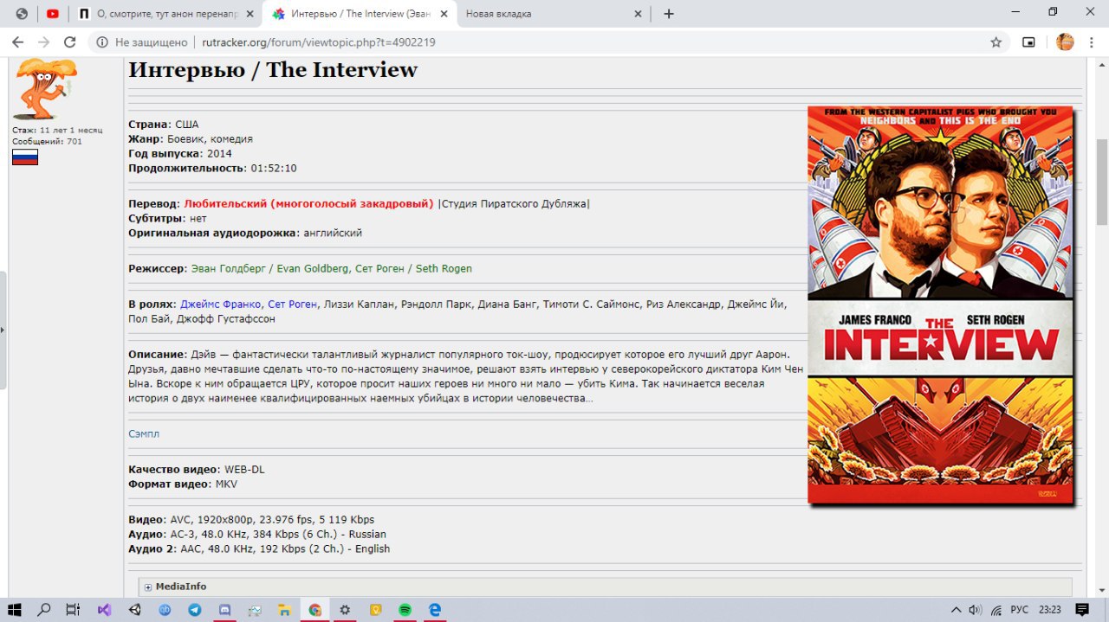The width and height of the screenshot is (1109, 622).
Task: Open Microsoft Edge from the taskbar
Action: click(x=435, y=610)
